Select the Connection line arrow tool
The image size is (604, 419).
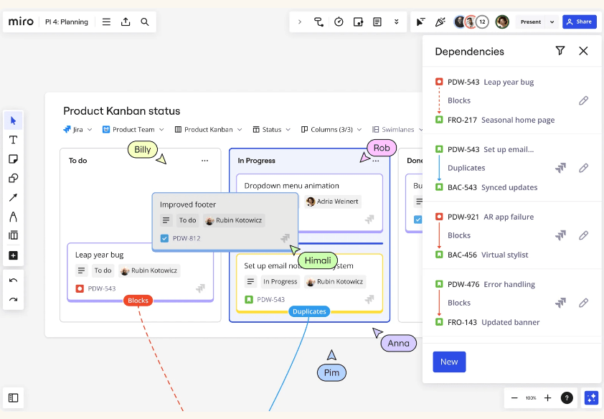(x=13, y=197)
